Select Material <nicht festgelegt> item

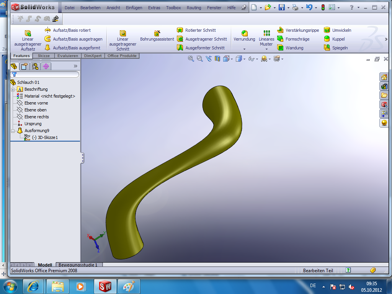point(46,96)
